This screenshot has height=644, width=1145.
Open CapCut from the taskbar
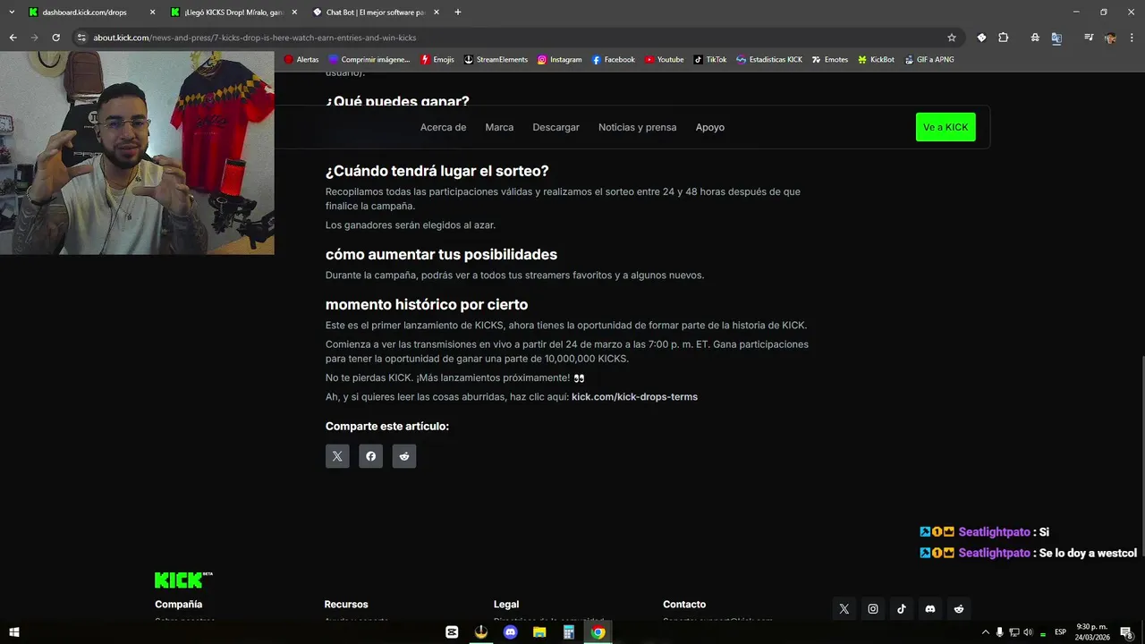[x=452, y=632]
